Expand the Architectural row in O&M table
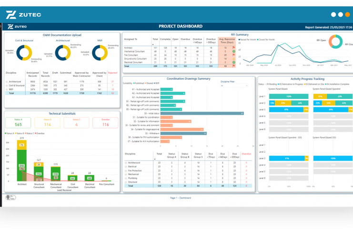353x231 pixels. [7, 82]
